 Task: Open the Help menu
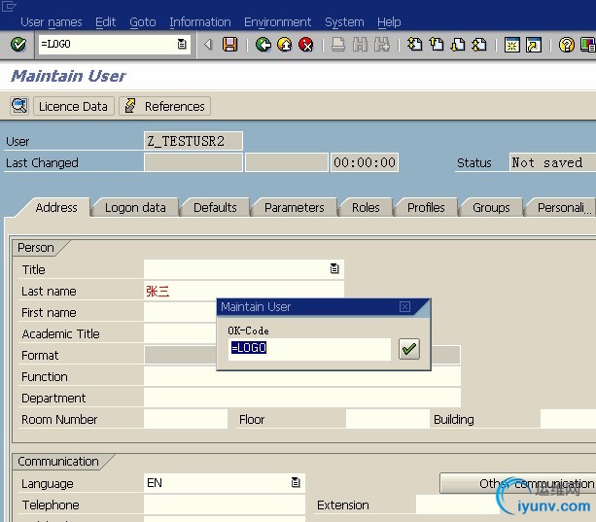[x=389, y=22]
